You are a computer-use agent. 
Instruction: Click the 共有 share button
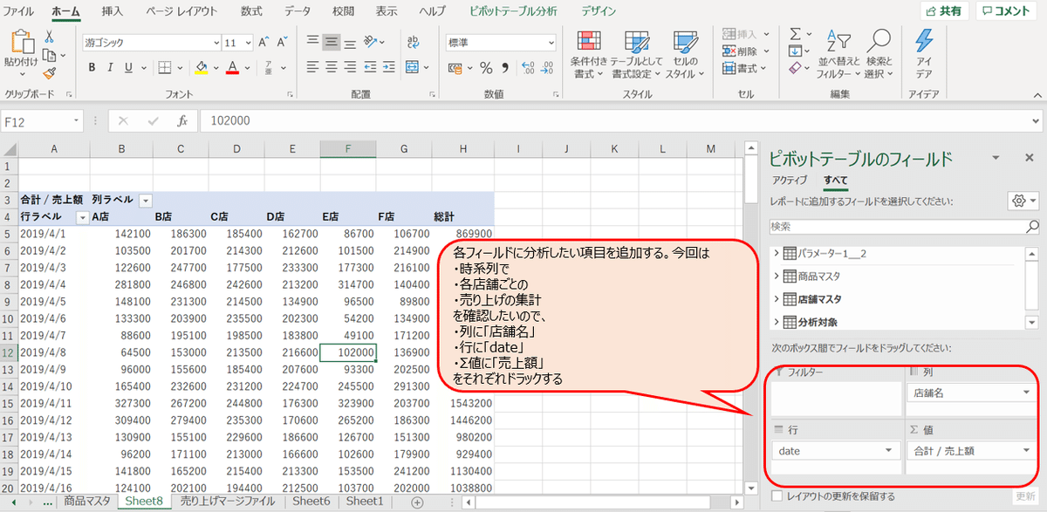point(944,11)
